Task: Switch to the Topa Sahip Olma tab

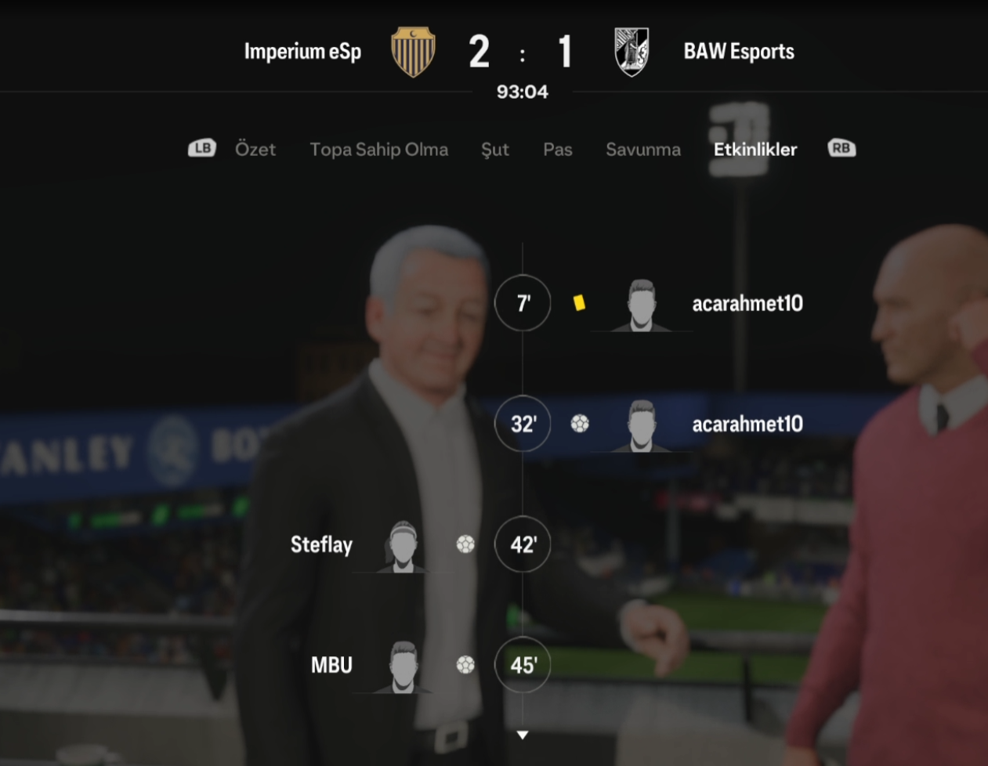Action: click(379, 149)
